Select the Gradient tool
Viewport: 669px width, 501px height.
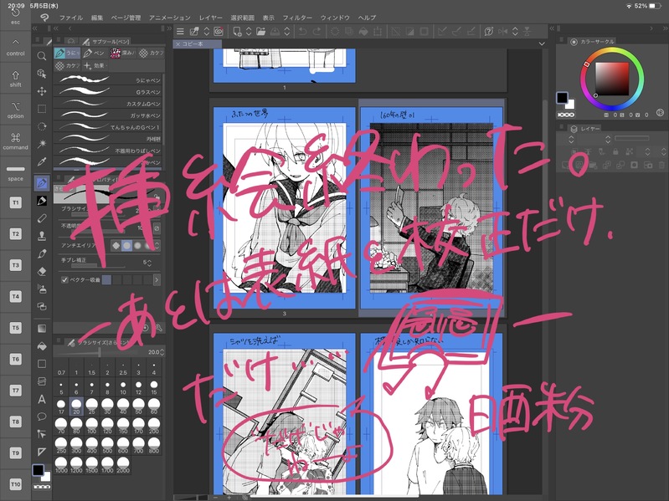41,328
